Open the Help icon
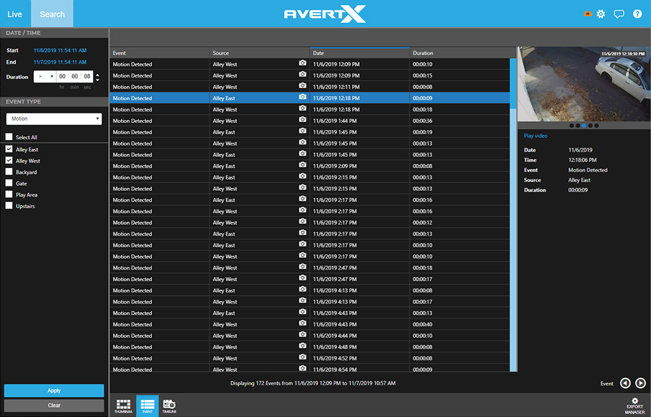 point(637,14)
